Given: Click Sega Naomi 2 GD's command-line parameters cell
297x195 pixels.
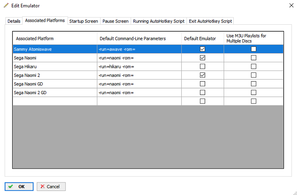Looking at the screenshot, I should [x=139, y=92].
